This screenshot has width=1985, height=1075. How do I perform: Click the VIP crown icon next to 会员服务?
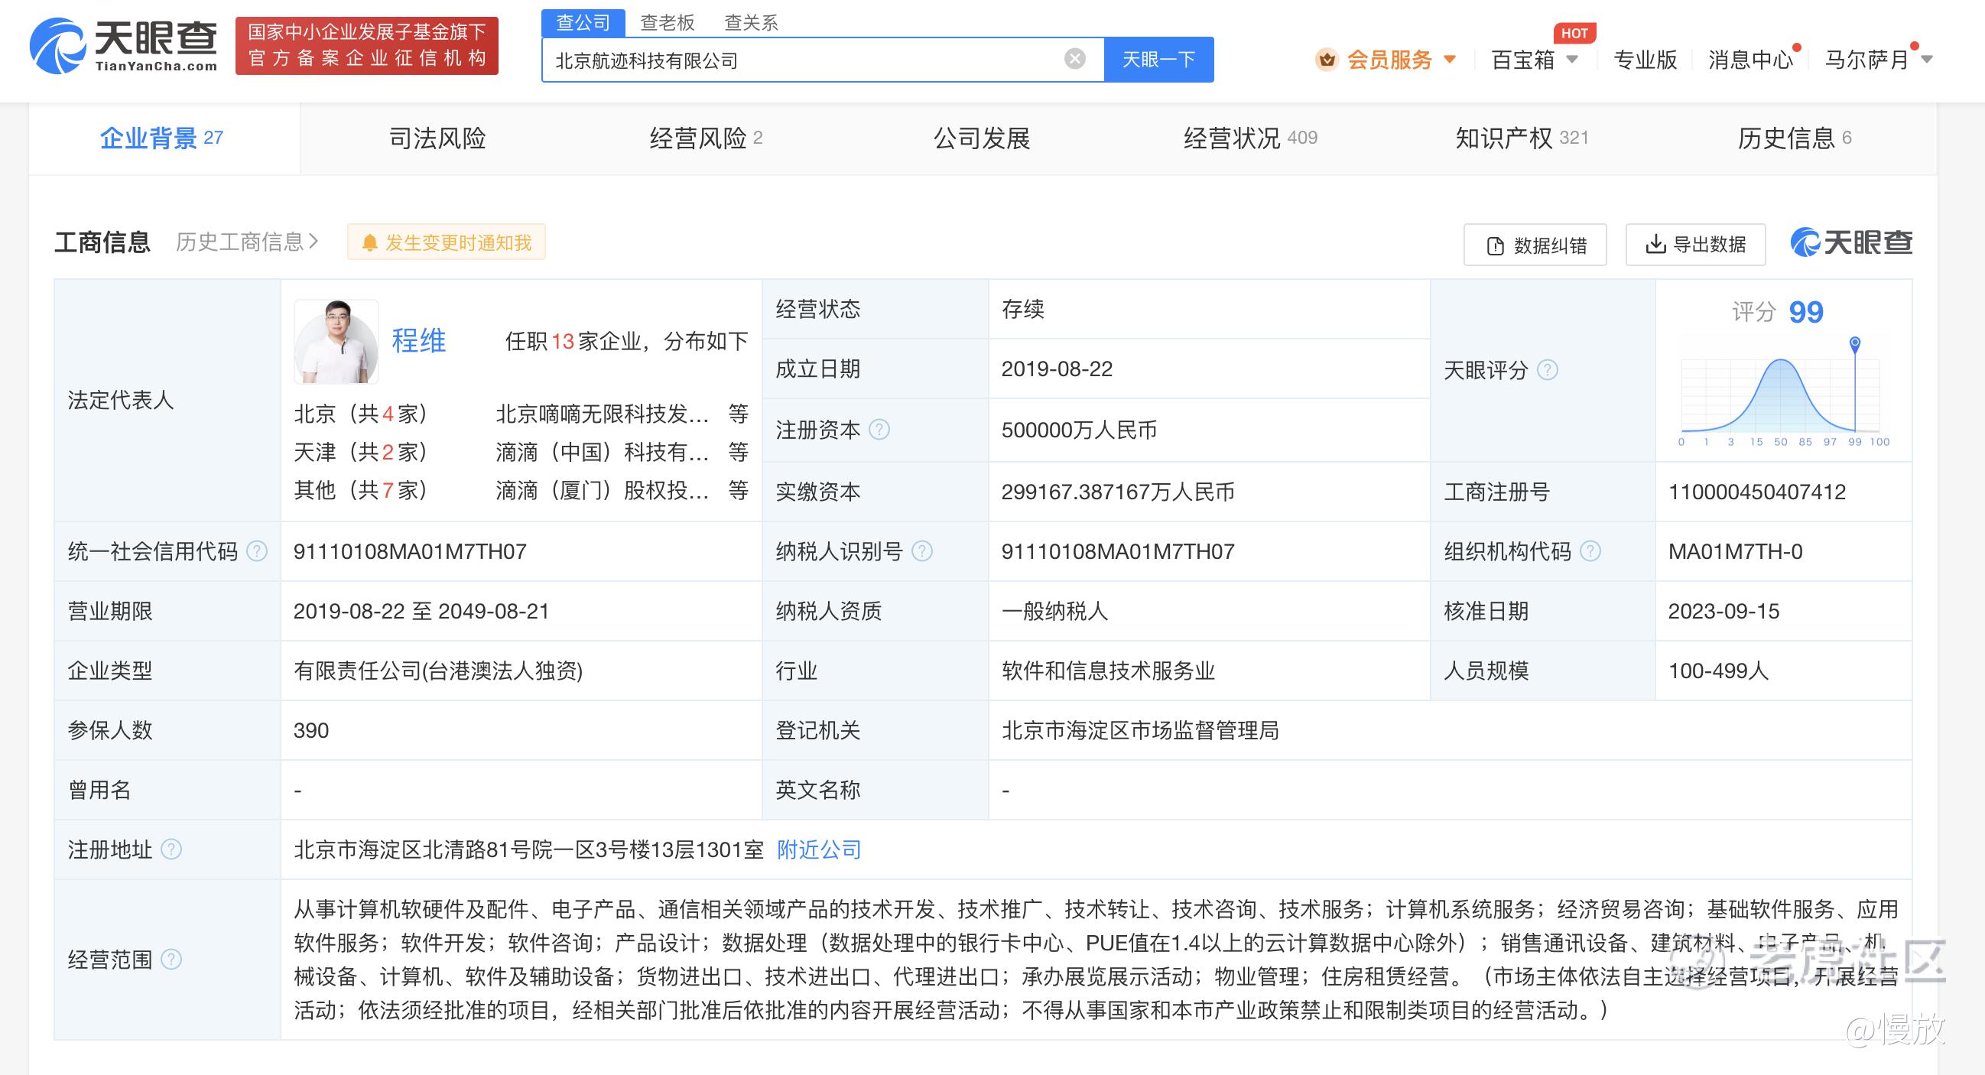coord(1326,60)
